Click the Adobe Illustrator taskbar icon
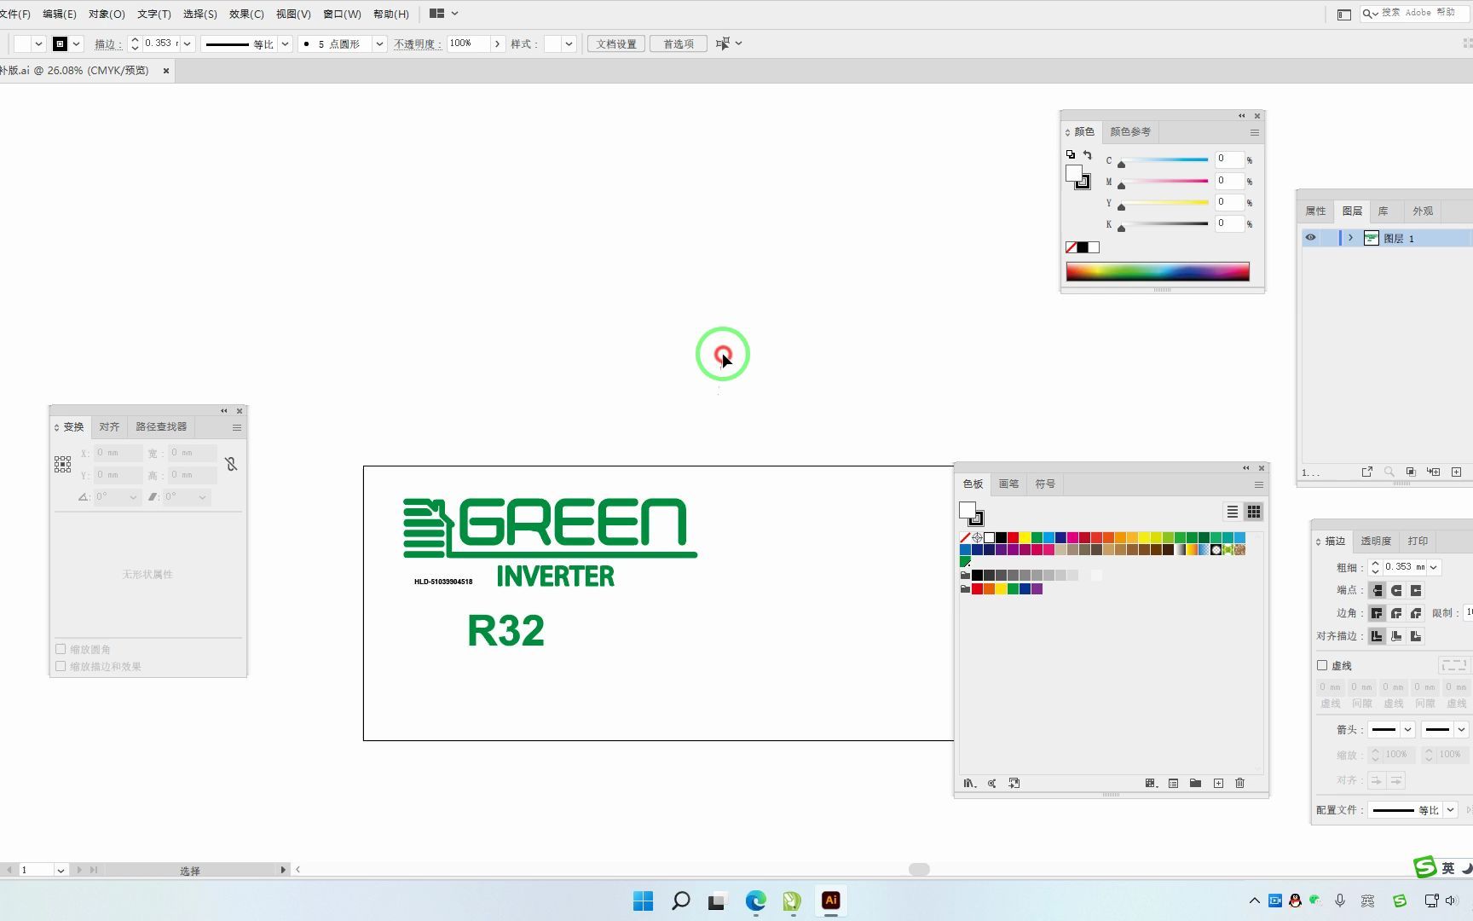Screen dimensions: 1473x921 pyautogui.click(x=831, y=901)
